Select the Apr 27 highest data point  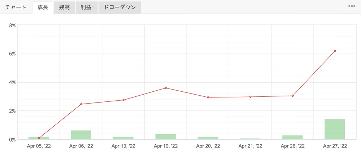(335, 51)
